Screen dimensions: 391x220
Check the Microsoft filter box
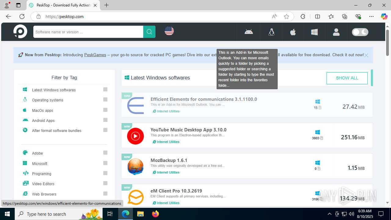click(x=105, y=163)
